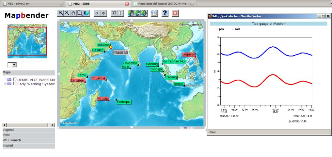The height and width of the screenshot is (157, 332).
Task: Select the zoom out tool
Action: pos(67,13)
